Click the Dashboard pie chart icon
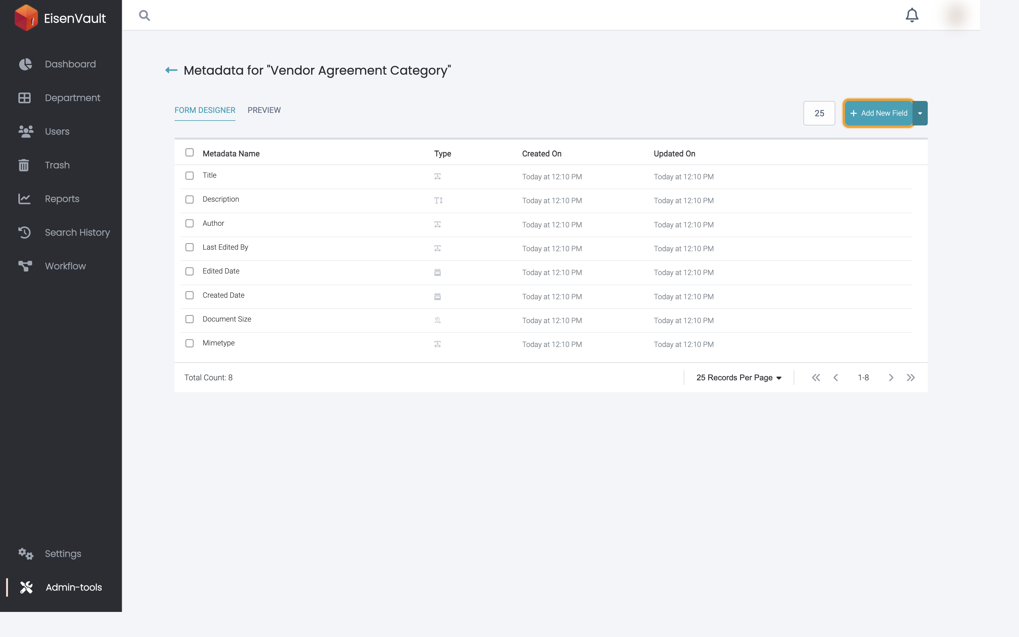This screenshot has width=1019, height=637. (x=25, y=64)
